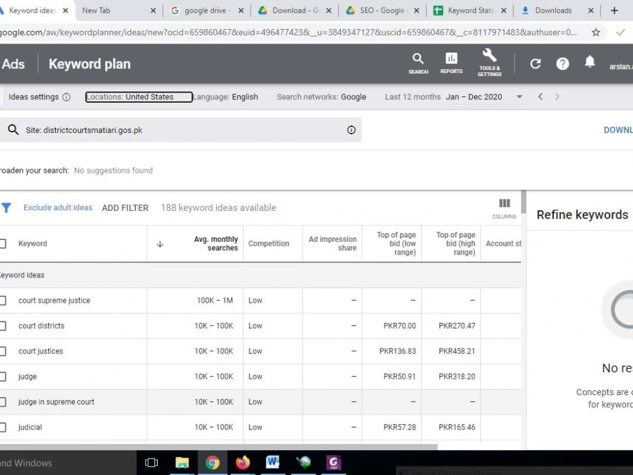Open the Search tool in Google Ads header
This screenshot has width=633, height=475.
click(418, 63)
